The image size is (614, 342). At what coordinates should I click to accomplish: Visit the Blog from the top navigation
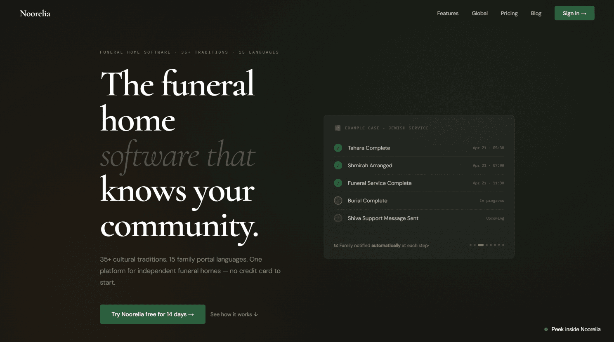click(x=536, y=13)
